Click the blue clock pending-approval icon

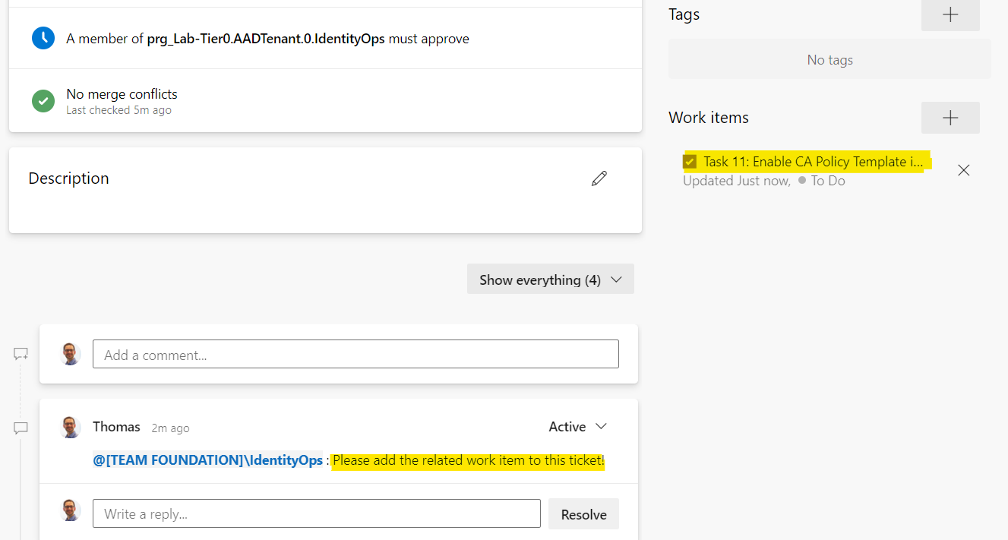coord(43,38)
